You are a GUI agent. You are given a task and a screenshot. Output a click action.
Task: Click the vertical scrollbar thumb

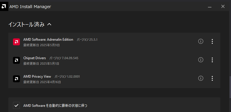click(x=230, y=87)
